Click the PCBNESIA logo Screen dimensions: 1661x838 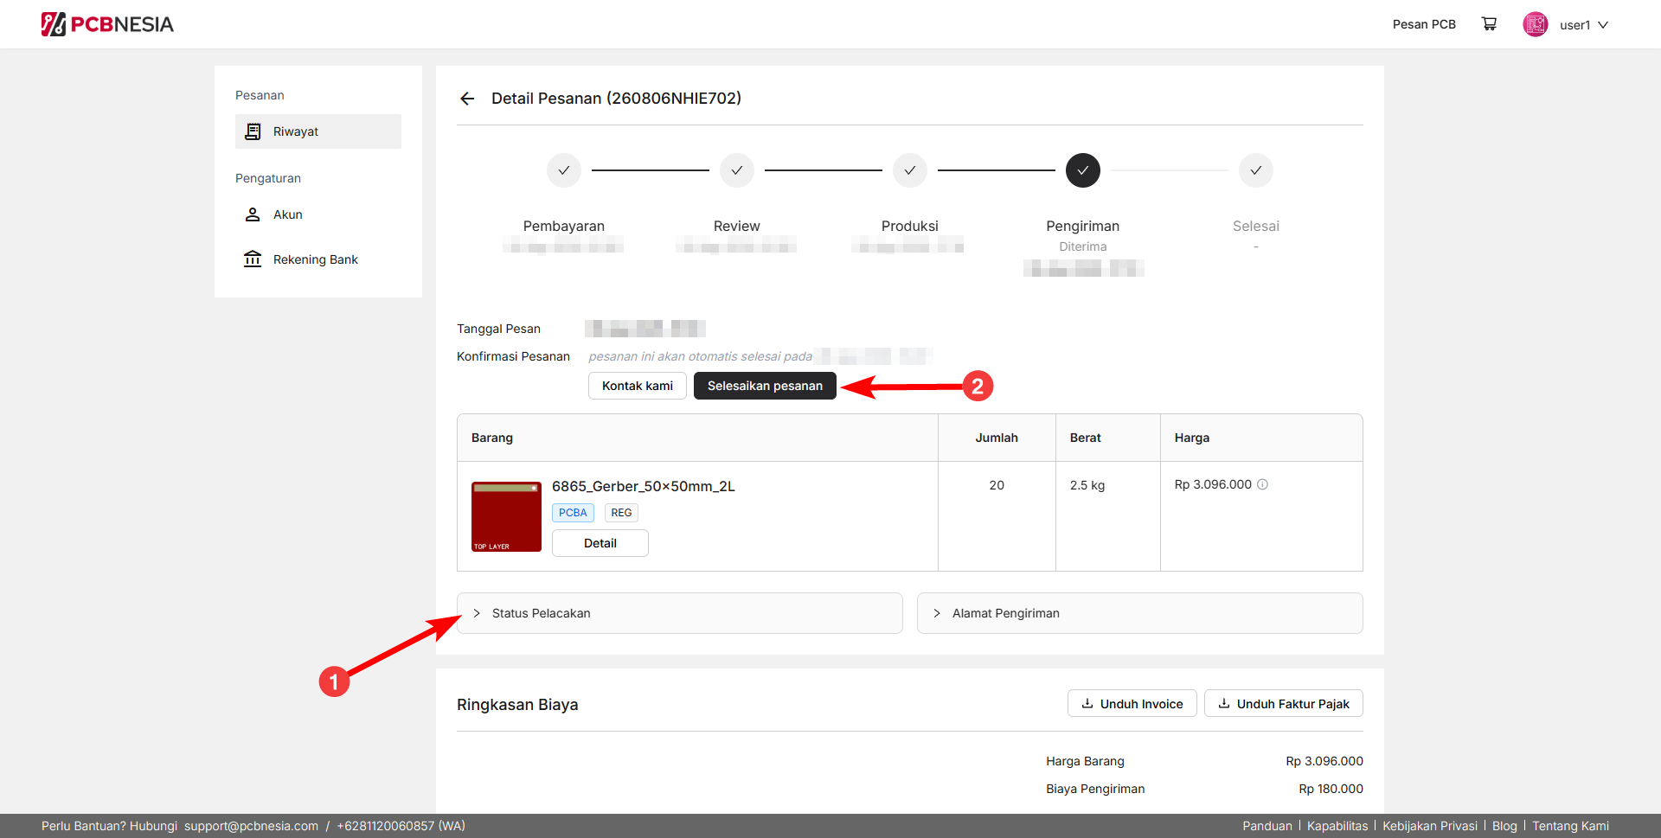pyautogui.click(x=107, y=24)
